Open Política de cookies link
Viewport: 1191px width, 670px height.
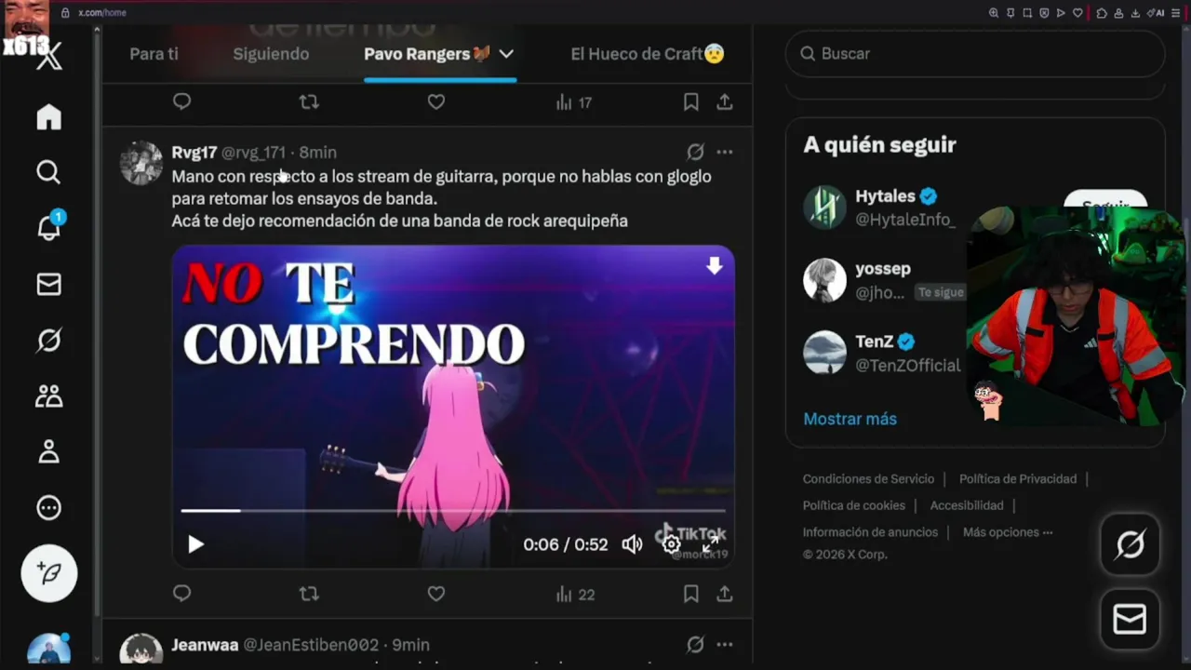point(854,505)
